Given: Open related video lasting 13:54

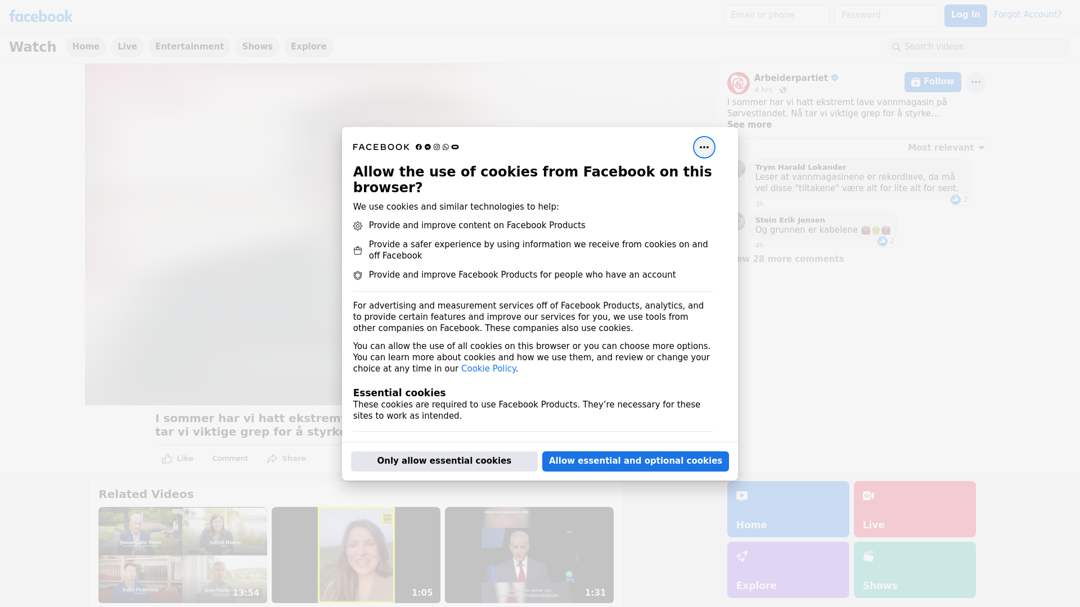Looking at the screenshot, I should click(x=183, y=555).
